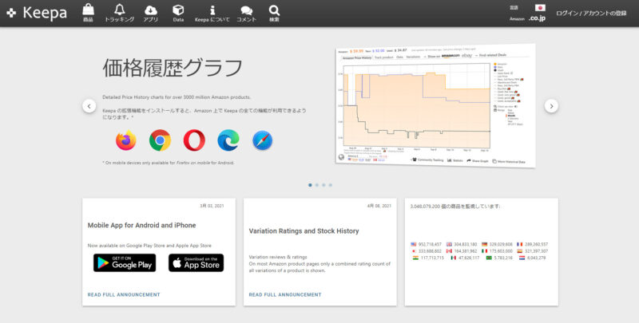Select the third carousel dot
Screen dimensions: 639x323
pyautogui.click(x=323, y=185)
